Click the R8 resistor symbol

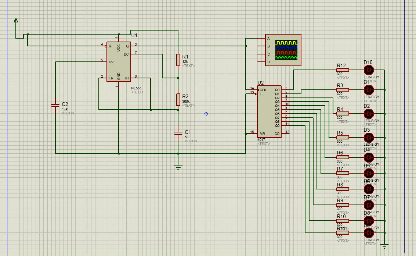pyautogui.click(x=343, y=189)
